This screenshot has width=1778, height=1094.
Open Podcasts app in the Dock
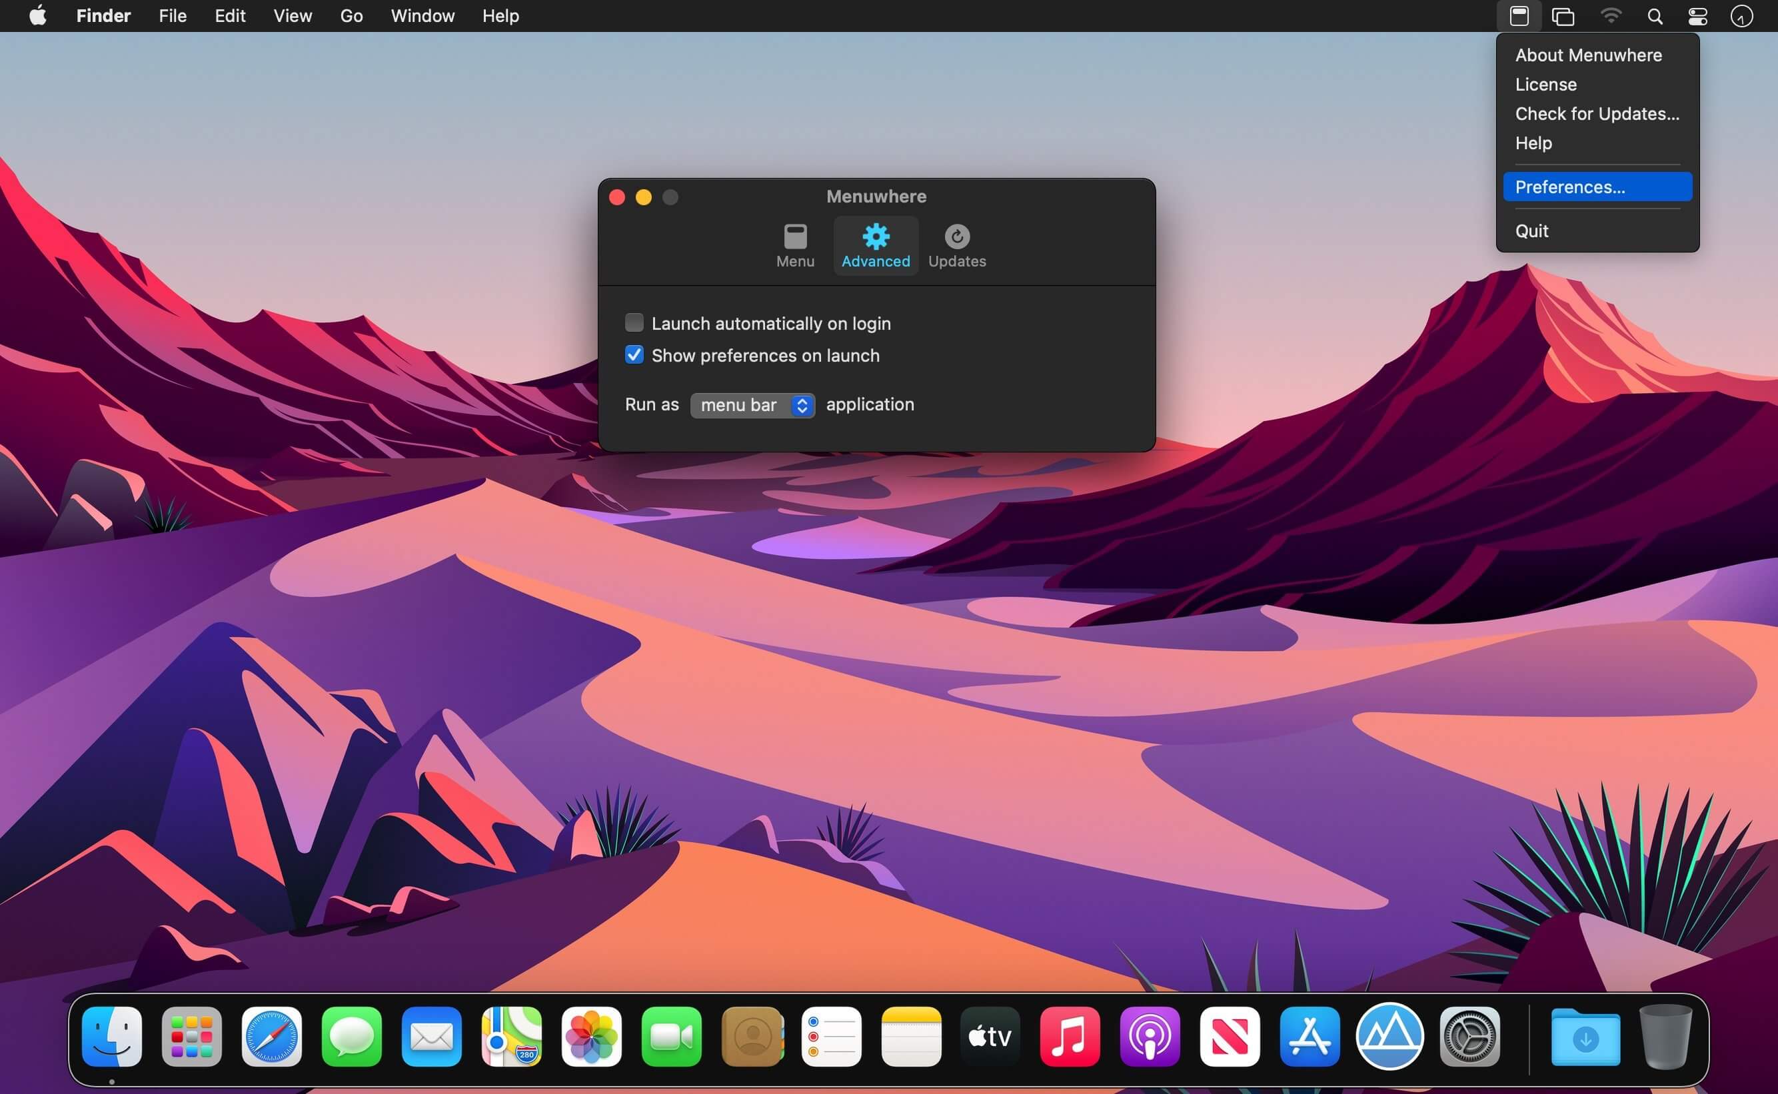pyautogui.click(x=1149, y=1036)
